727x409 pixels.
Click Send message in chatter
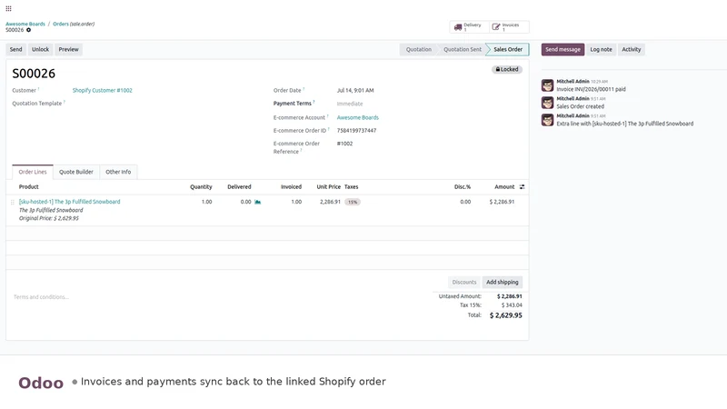point(563,50)
